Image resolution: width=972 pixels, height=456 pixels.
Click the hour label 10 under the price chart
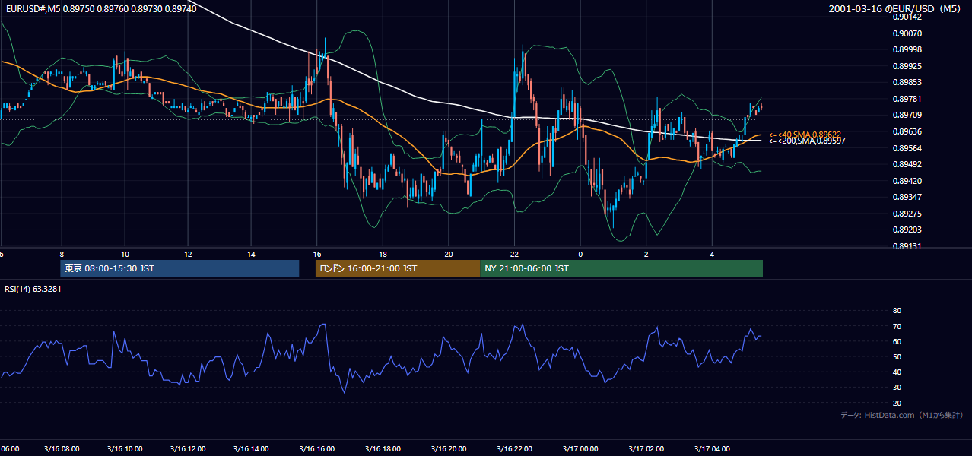pyautogui.click(x=125, y=254)
